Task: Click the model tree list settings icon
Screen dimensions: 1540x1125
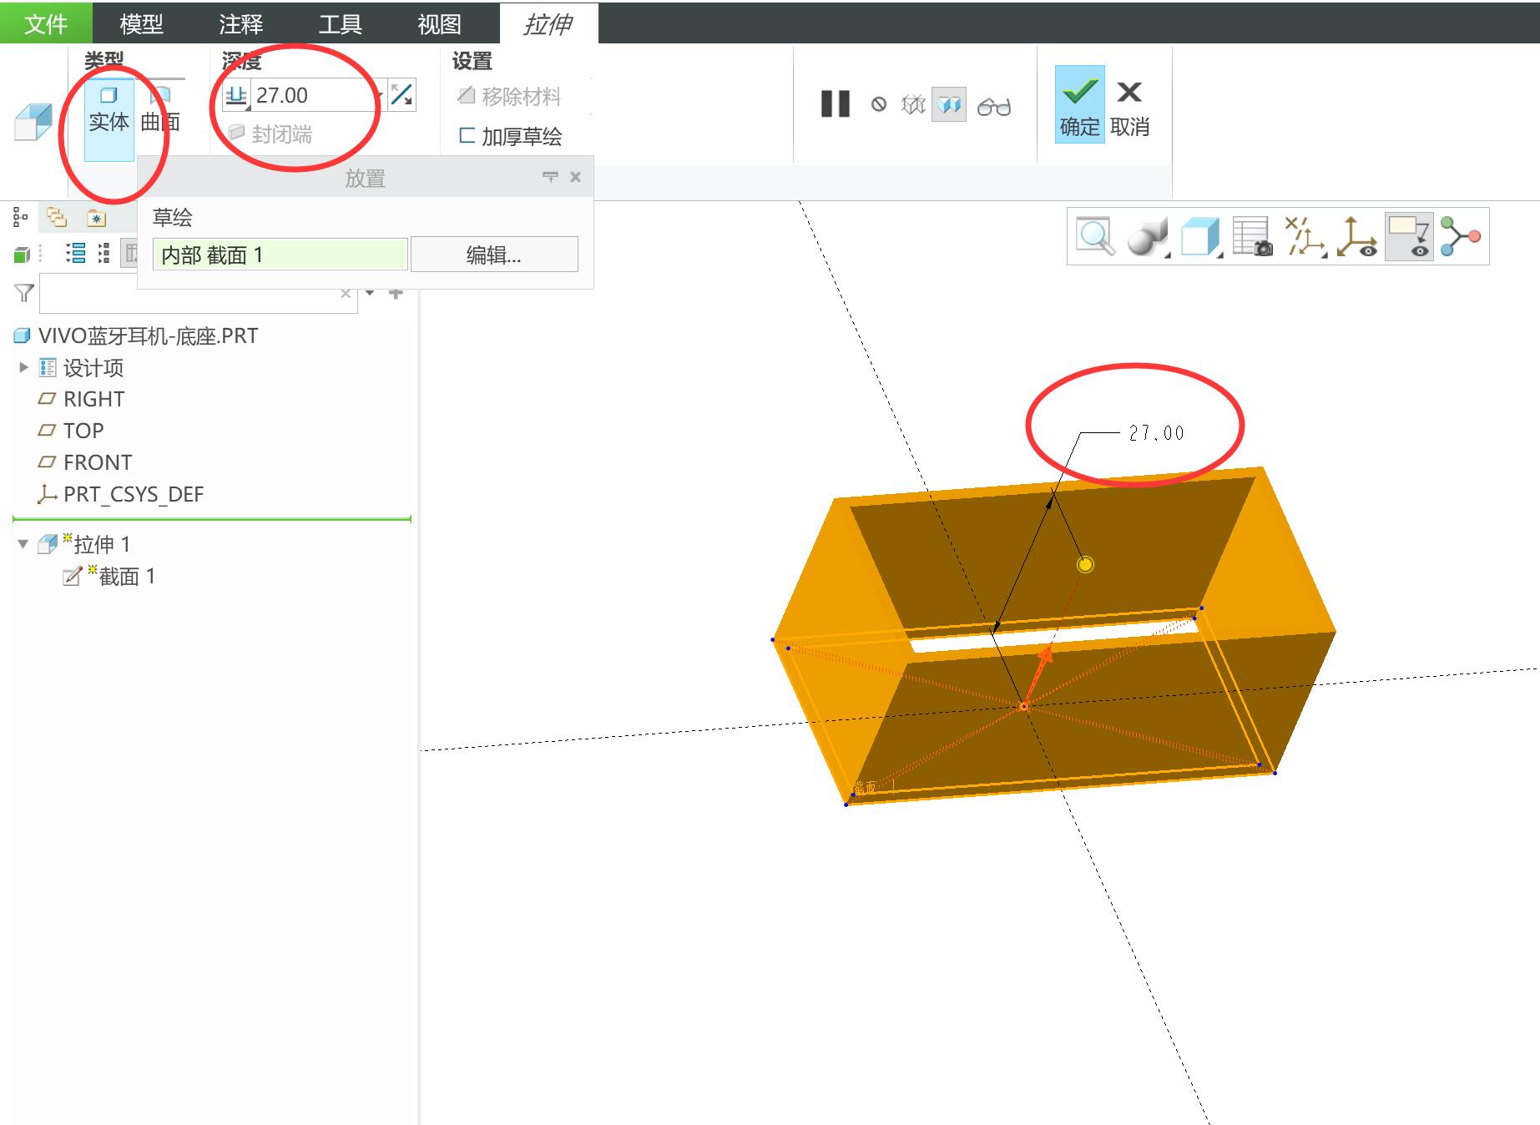Action: 75,253
